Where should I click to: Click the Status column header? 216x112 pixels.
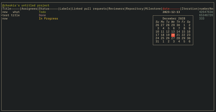(x=44, y=9)
